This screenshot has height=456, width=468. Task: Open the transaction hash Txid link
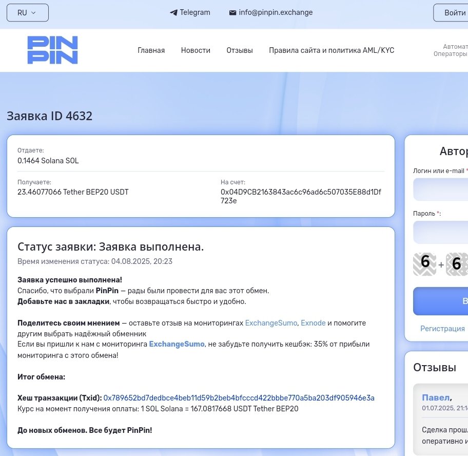tap(239, 398)
